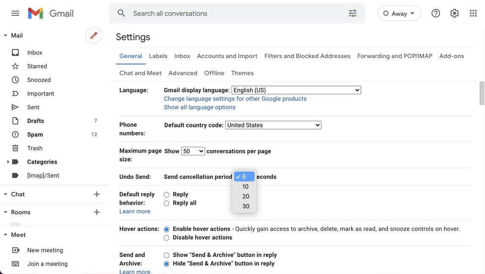Open the Google apps grid icon
Image resolution: width=485 pixels, height=274 pixels.
coord(473,14)
